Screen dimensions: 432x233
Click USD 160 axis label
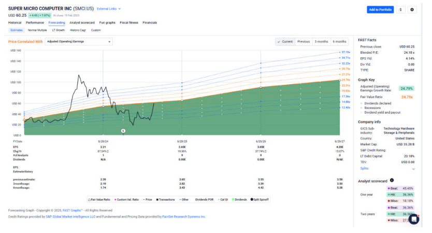tap(16, 51)
